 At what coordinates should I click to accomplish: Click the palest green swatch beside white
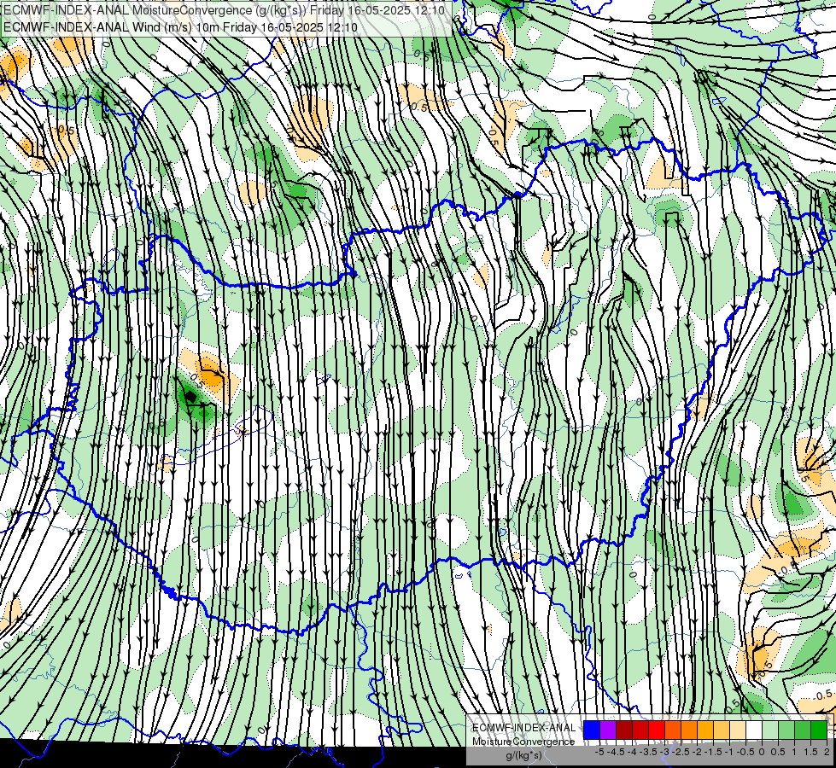coord(770,730)
